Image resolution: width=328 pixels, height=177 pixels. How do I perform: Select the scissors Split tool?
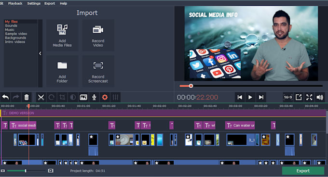pos(41,97)
